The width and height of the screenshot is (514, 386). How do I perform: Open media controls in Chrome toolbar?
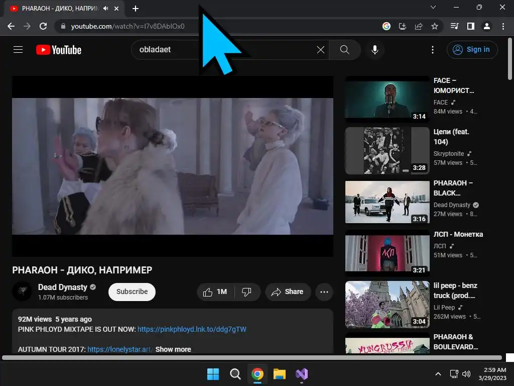pos(455,26)
